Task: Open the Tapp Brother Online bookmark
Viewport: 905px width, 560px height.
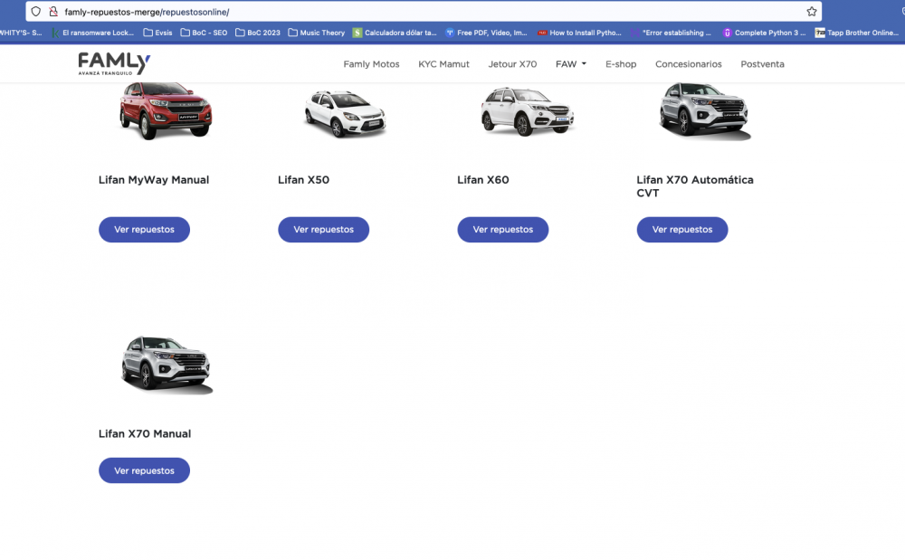Action: 856,33
